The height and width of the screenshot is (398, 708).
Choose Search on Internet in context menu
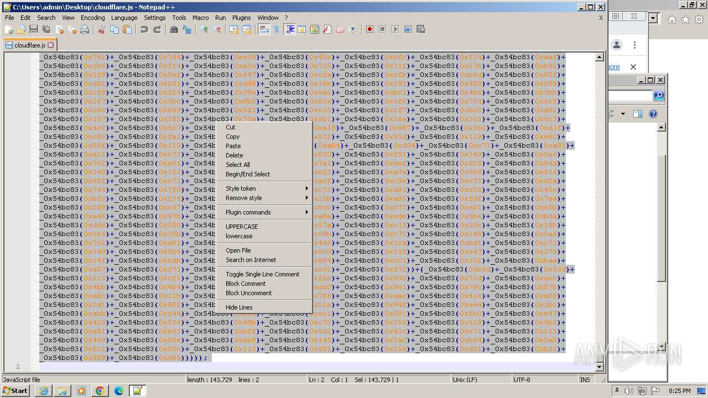(x=264, y=260)
